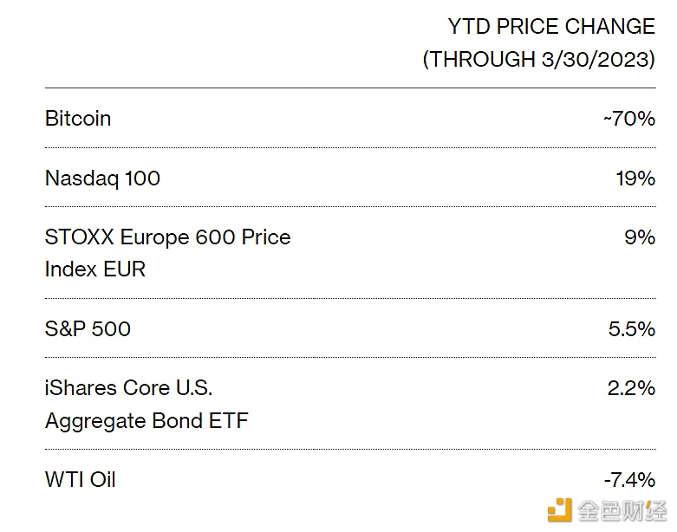Click the 2.2% bond ETF value
The image size is (677, 532).
click(x=631, y=388)
